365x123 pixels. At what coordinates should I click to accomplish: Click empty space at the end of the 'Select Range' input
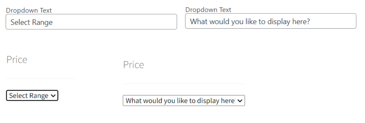point(114,22)
